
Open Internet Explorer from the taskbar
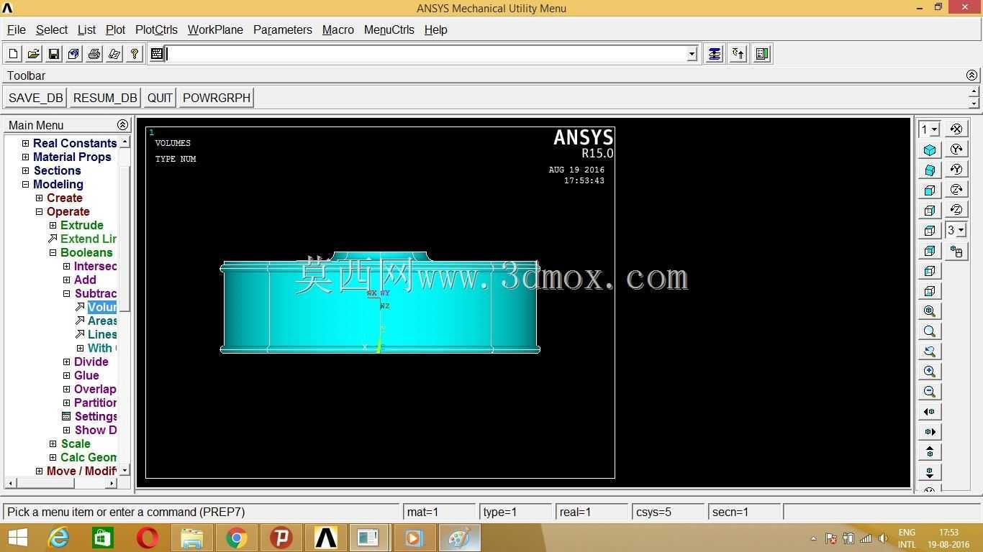58,538
